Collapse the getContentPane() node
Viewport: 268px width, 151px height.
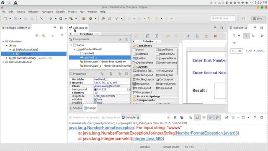[x=75, y=49]
